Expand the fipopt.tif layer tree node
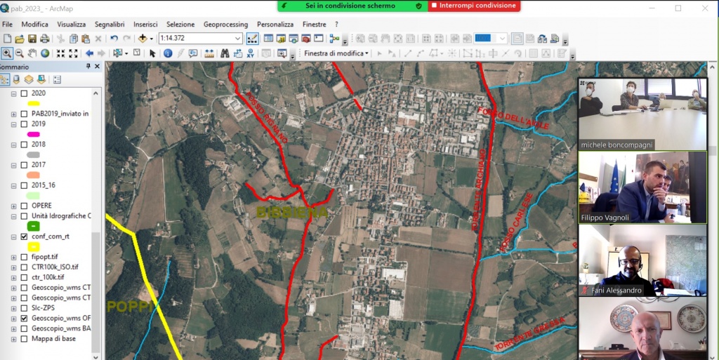This screenshot has width=719, height=360. 13,258
